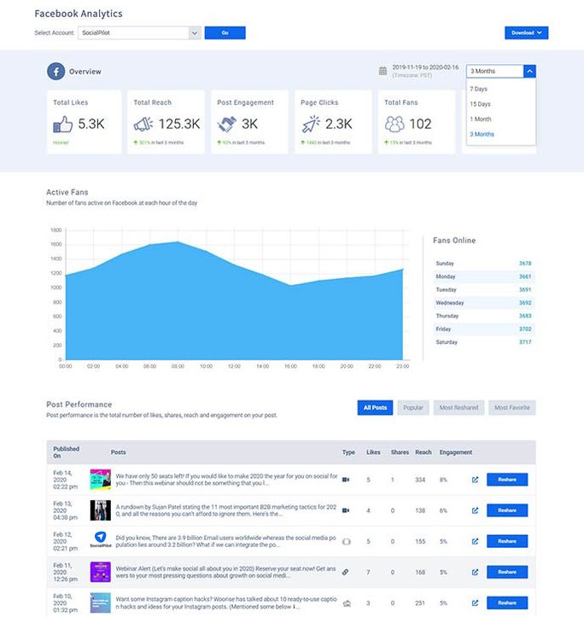Image resolution: width=584 pixels, height=617 pixels.
Task: Click the date range 2019-11-19 to 2020-02-16
Action: (425, 67)
